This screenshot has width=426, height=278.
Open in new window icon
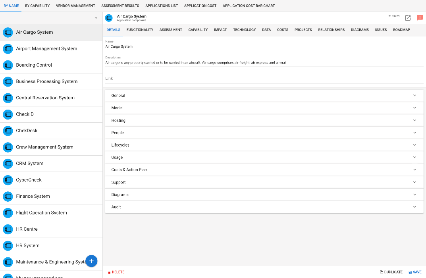pyautogui.click(x=408, y=18)
